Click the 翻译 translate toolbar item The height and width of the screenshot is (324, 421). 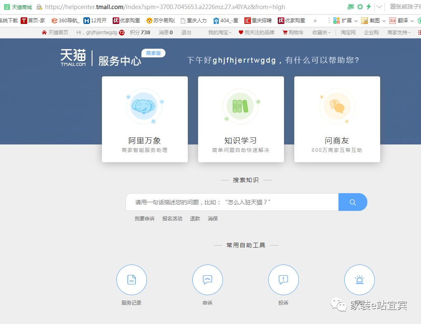pos(399,20)
